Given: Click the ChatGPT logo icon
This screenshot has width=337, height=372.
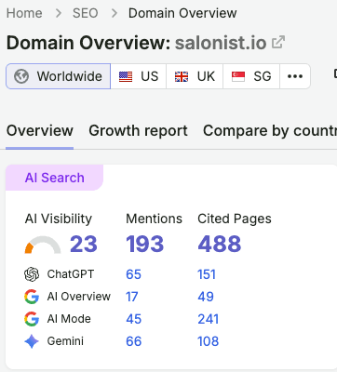Looking at the screenshot, I should click(x=32, y=274).
